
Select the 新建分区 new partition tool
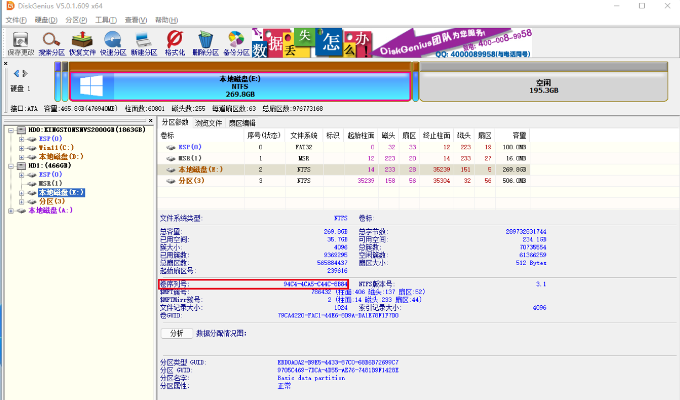click(x=144, y=44)
